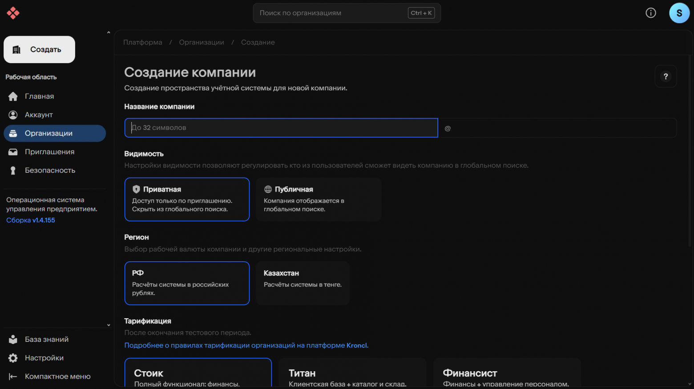
Task: Click the question mark help button
Action: (666, 77)
